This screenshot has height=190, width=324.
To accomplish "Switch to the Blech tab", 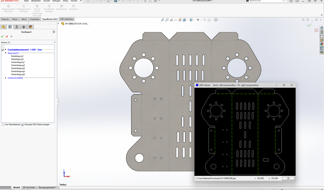I will pos(24,19).
